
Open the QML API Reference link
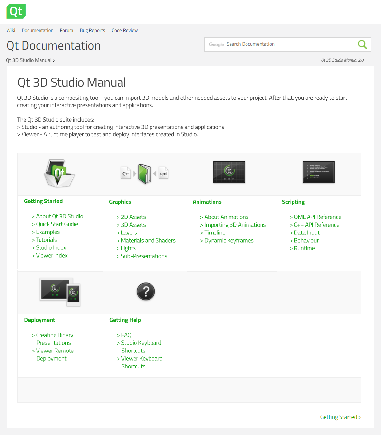tap(317, 217)
